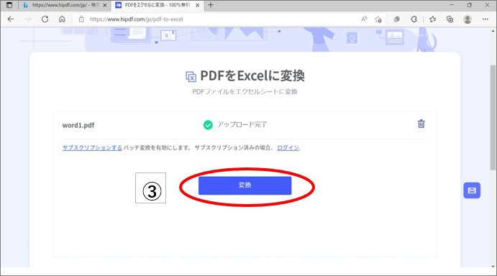Open the collections icon
The image size is (497, 276).
[450, 19]
